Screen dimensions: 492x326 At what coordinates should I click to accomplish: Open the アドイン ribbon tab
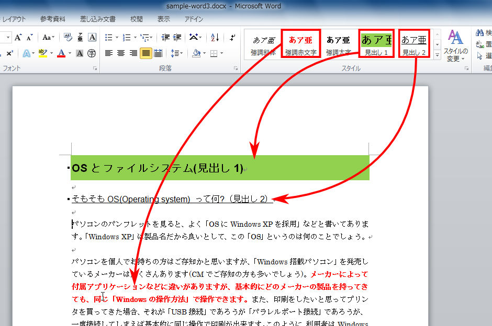[x=194, y=19]
